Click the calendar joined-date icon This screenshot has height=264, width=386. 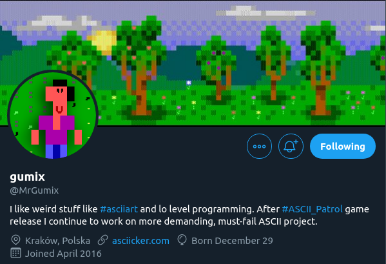pos(15,253)
